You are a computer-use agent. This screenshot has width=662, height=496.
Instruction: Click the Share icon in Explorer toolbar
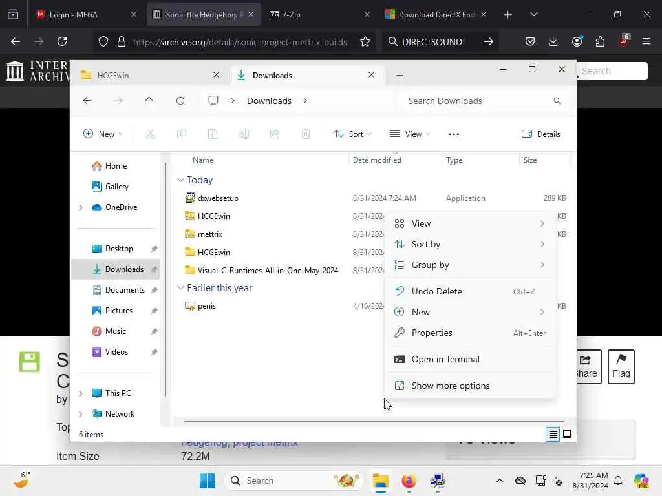[x=274, y=134]
